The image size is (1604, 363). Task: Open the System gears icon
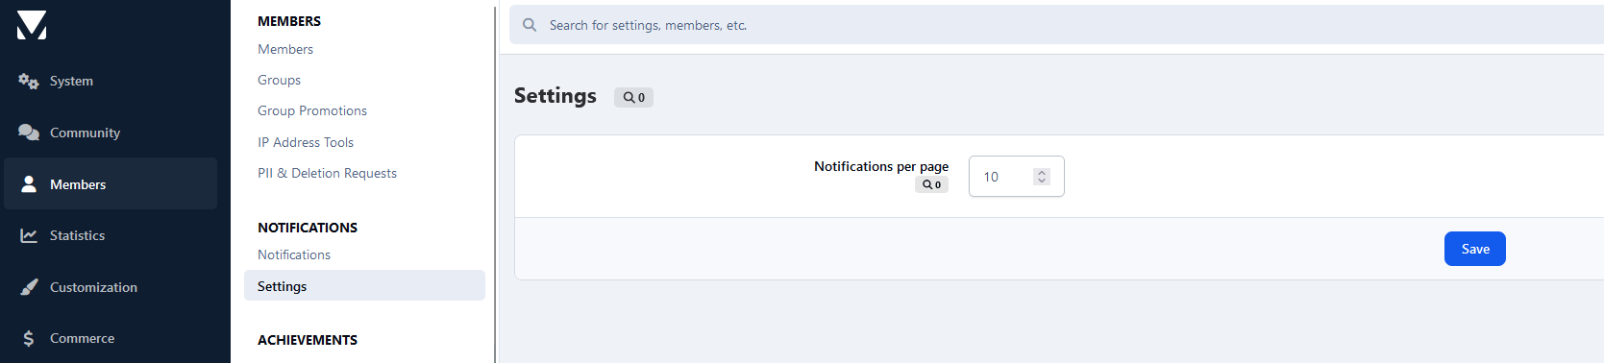29,81
